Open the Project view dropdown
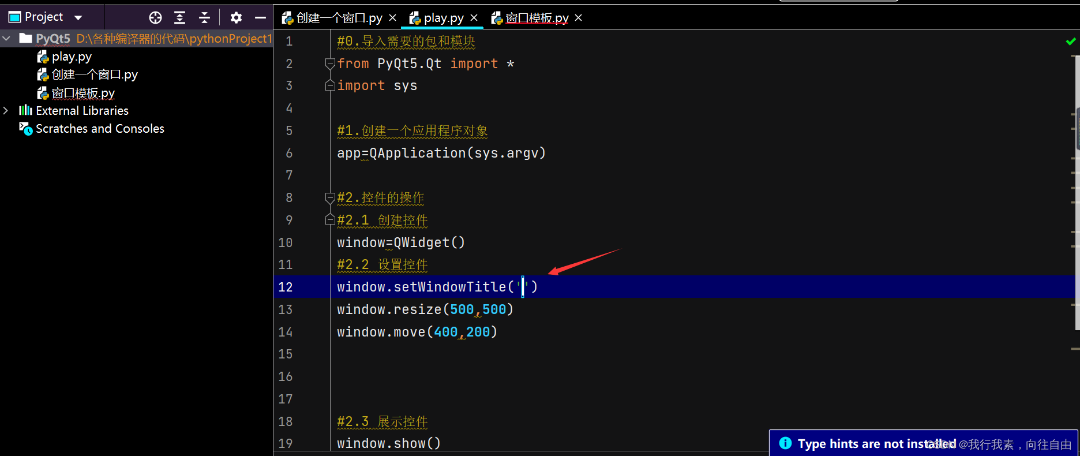The width and height of the screenshot is (1080, 456). tap(78, 18)
